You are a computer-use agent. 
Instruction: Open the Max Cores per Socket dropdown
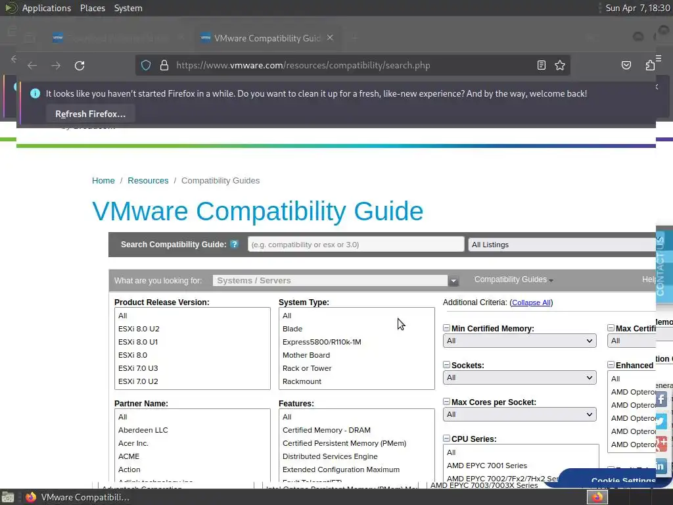pos(519,414)
